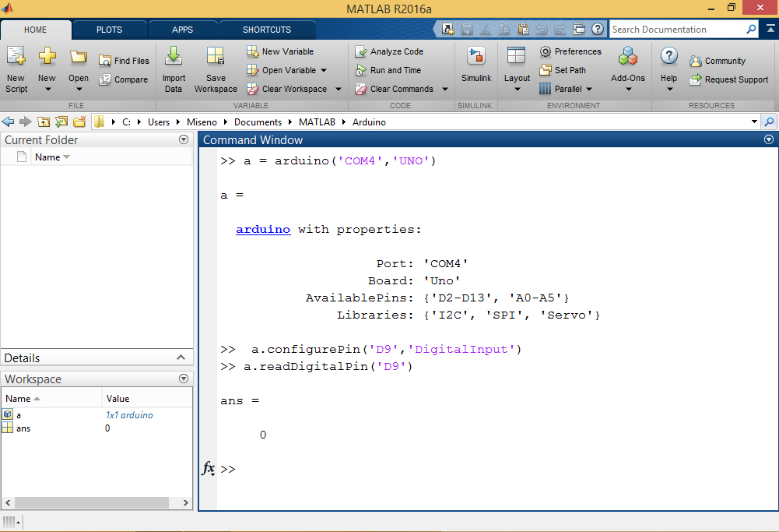Click the quick access Paste icon
Image resolution: width=779 pixels, height=532 pixels.
coord(523,30)
